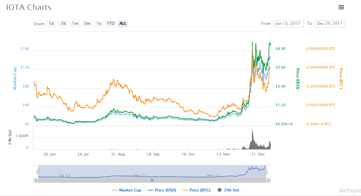Click the 0.00010000 BTC axis label
The height and width of the screenshot is (196, 361).
(x=321, y=105)
